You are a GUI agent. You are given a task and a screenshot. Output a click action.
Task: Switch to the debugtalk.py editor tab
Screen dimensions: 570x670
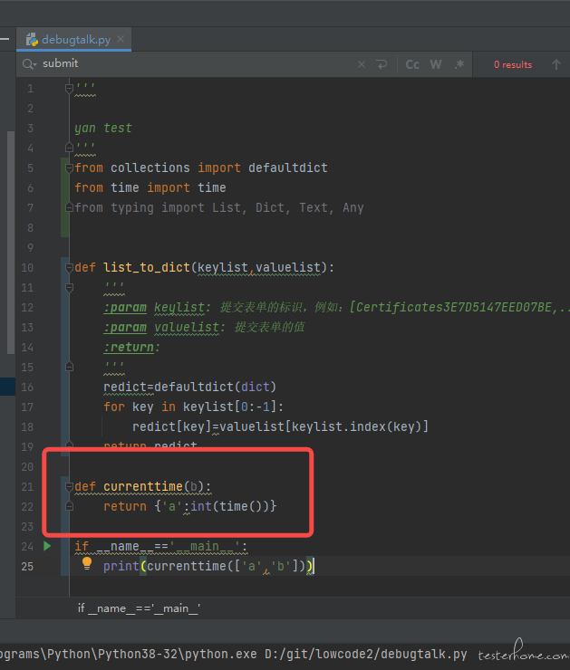(73, 40)
